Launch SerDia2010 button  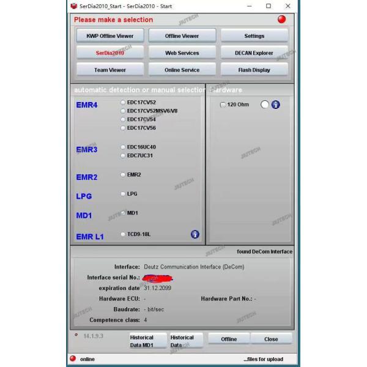click(110, 53)
